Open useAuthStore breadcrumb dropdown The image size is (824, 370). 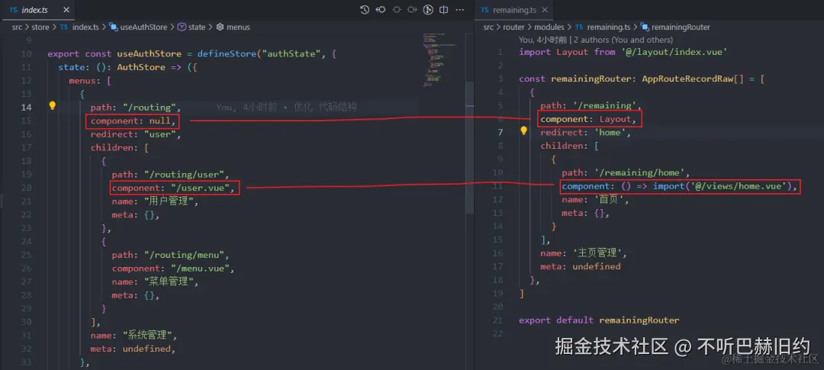143,27
